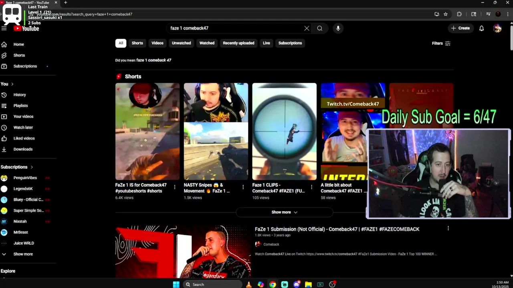513x288 pixels.
Task: Open options for FaZe 1 IS for Comeback47 short
Action: 174,187
